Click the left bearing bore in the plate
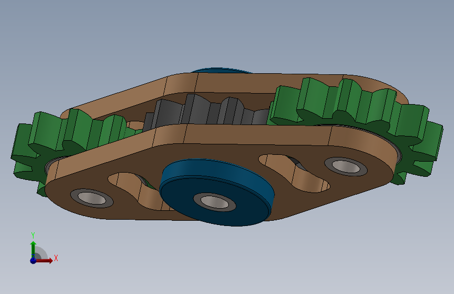The height and width of the screenshot is (294, 454). coord(92,198)
